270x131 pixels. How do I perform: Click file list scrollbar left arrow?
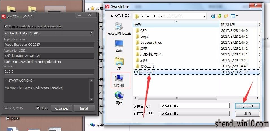click(x=135, y=98)
